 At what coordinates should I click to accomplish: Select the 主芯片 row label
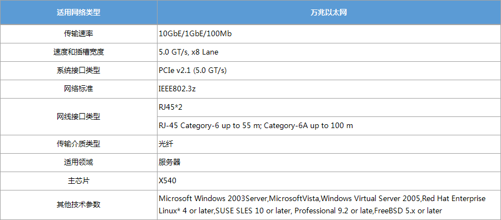[78, 181]
